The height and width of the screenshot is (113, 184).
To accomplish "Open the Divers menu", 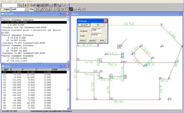I will [x=22, y=1].
